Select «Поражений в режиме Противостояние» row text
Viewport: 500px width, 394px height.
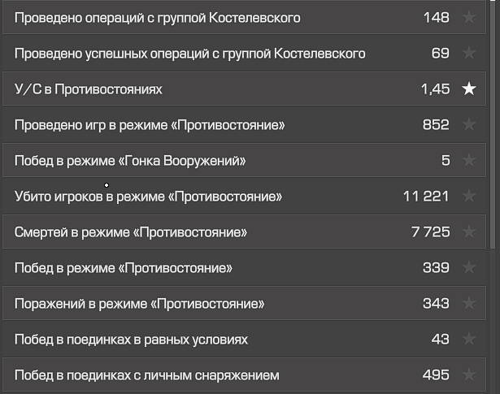[x=139, y=304]
